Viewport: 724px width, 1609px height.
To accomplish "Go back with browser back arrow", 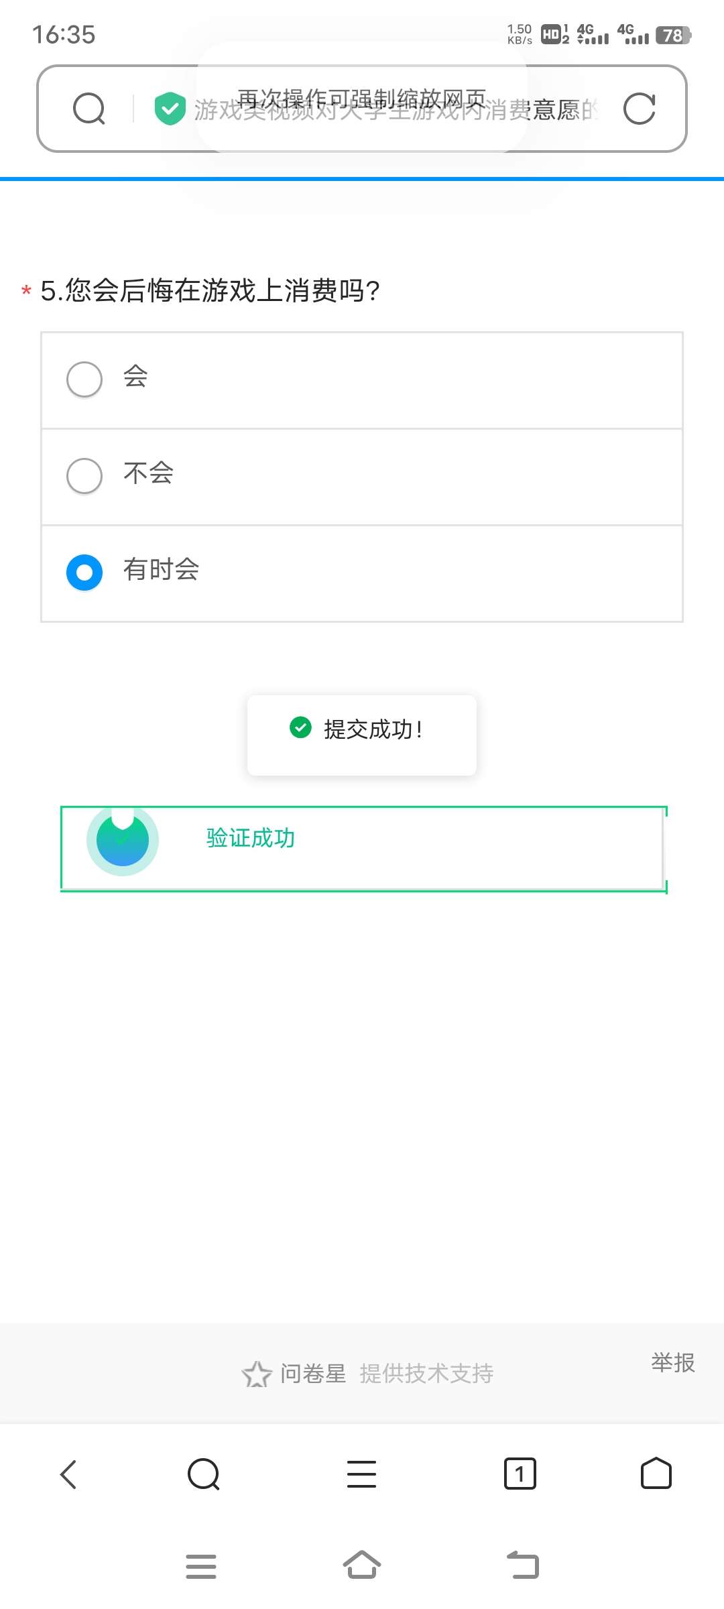I will 68,1474.
